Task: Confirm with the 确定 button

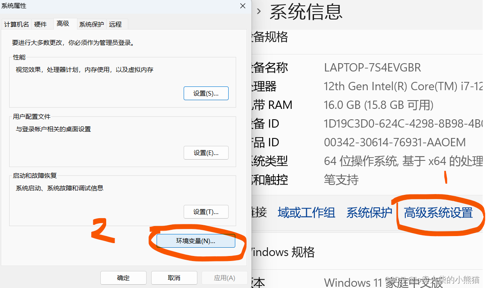Action: pos(123,278)
